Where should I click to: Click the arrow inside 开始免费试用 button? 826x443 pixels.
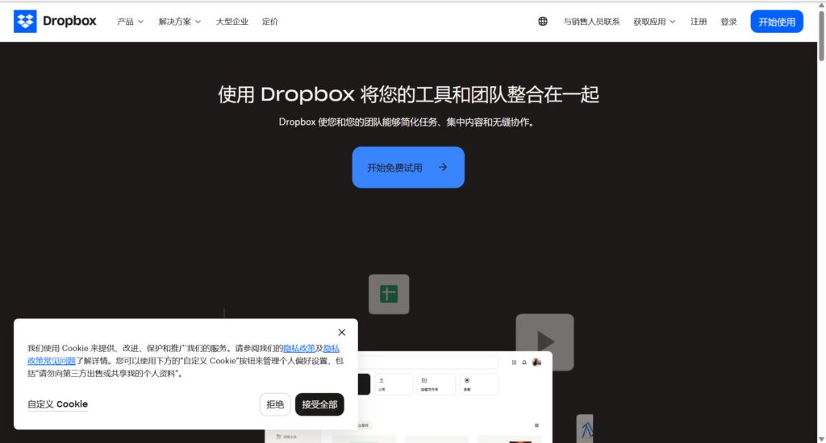(x=443, y=168)
